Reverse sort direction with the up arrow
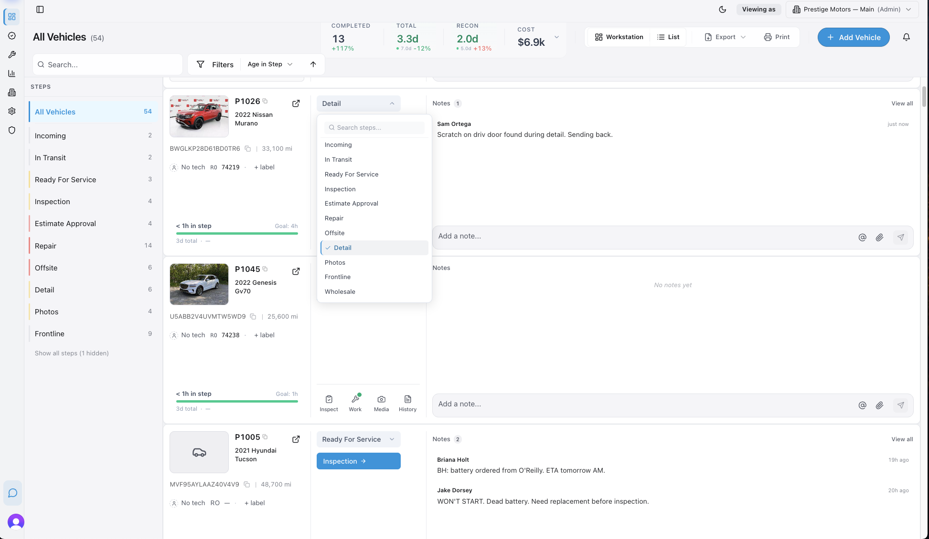 [x=313, y=64]
